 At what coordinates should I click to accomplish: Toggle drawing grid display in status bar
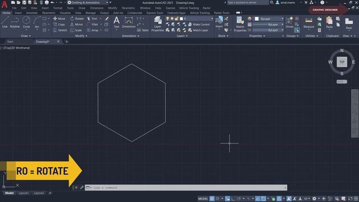click(212, 199)
